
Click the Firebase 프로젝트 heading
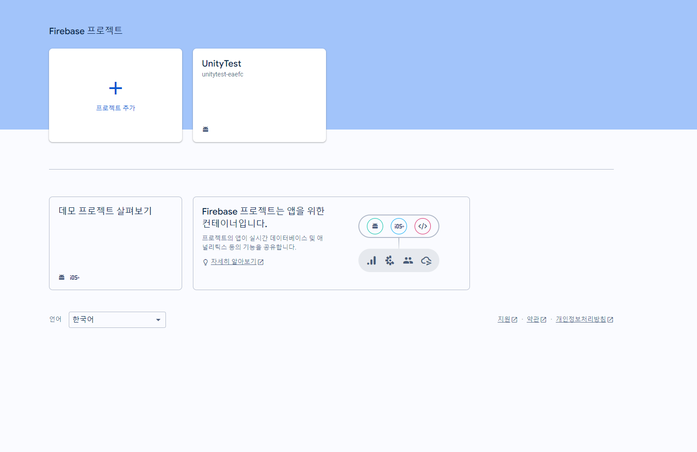coord(86,31)
